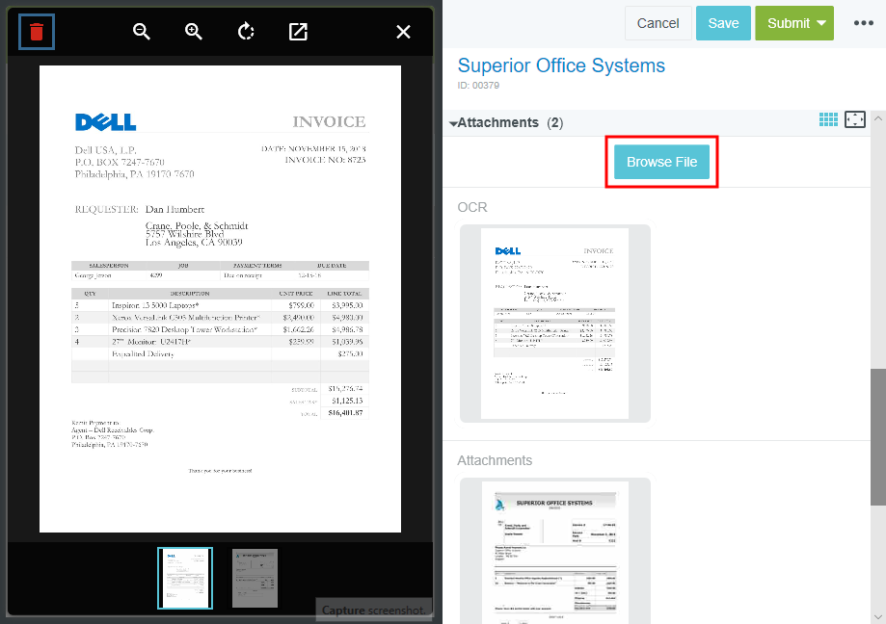This screenshot has height=624, width=886.
Task: Open the Submit dropdown arrow
Action: 821,23
